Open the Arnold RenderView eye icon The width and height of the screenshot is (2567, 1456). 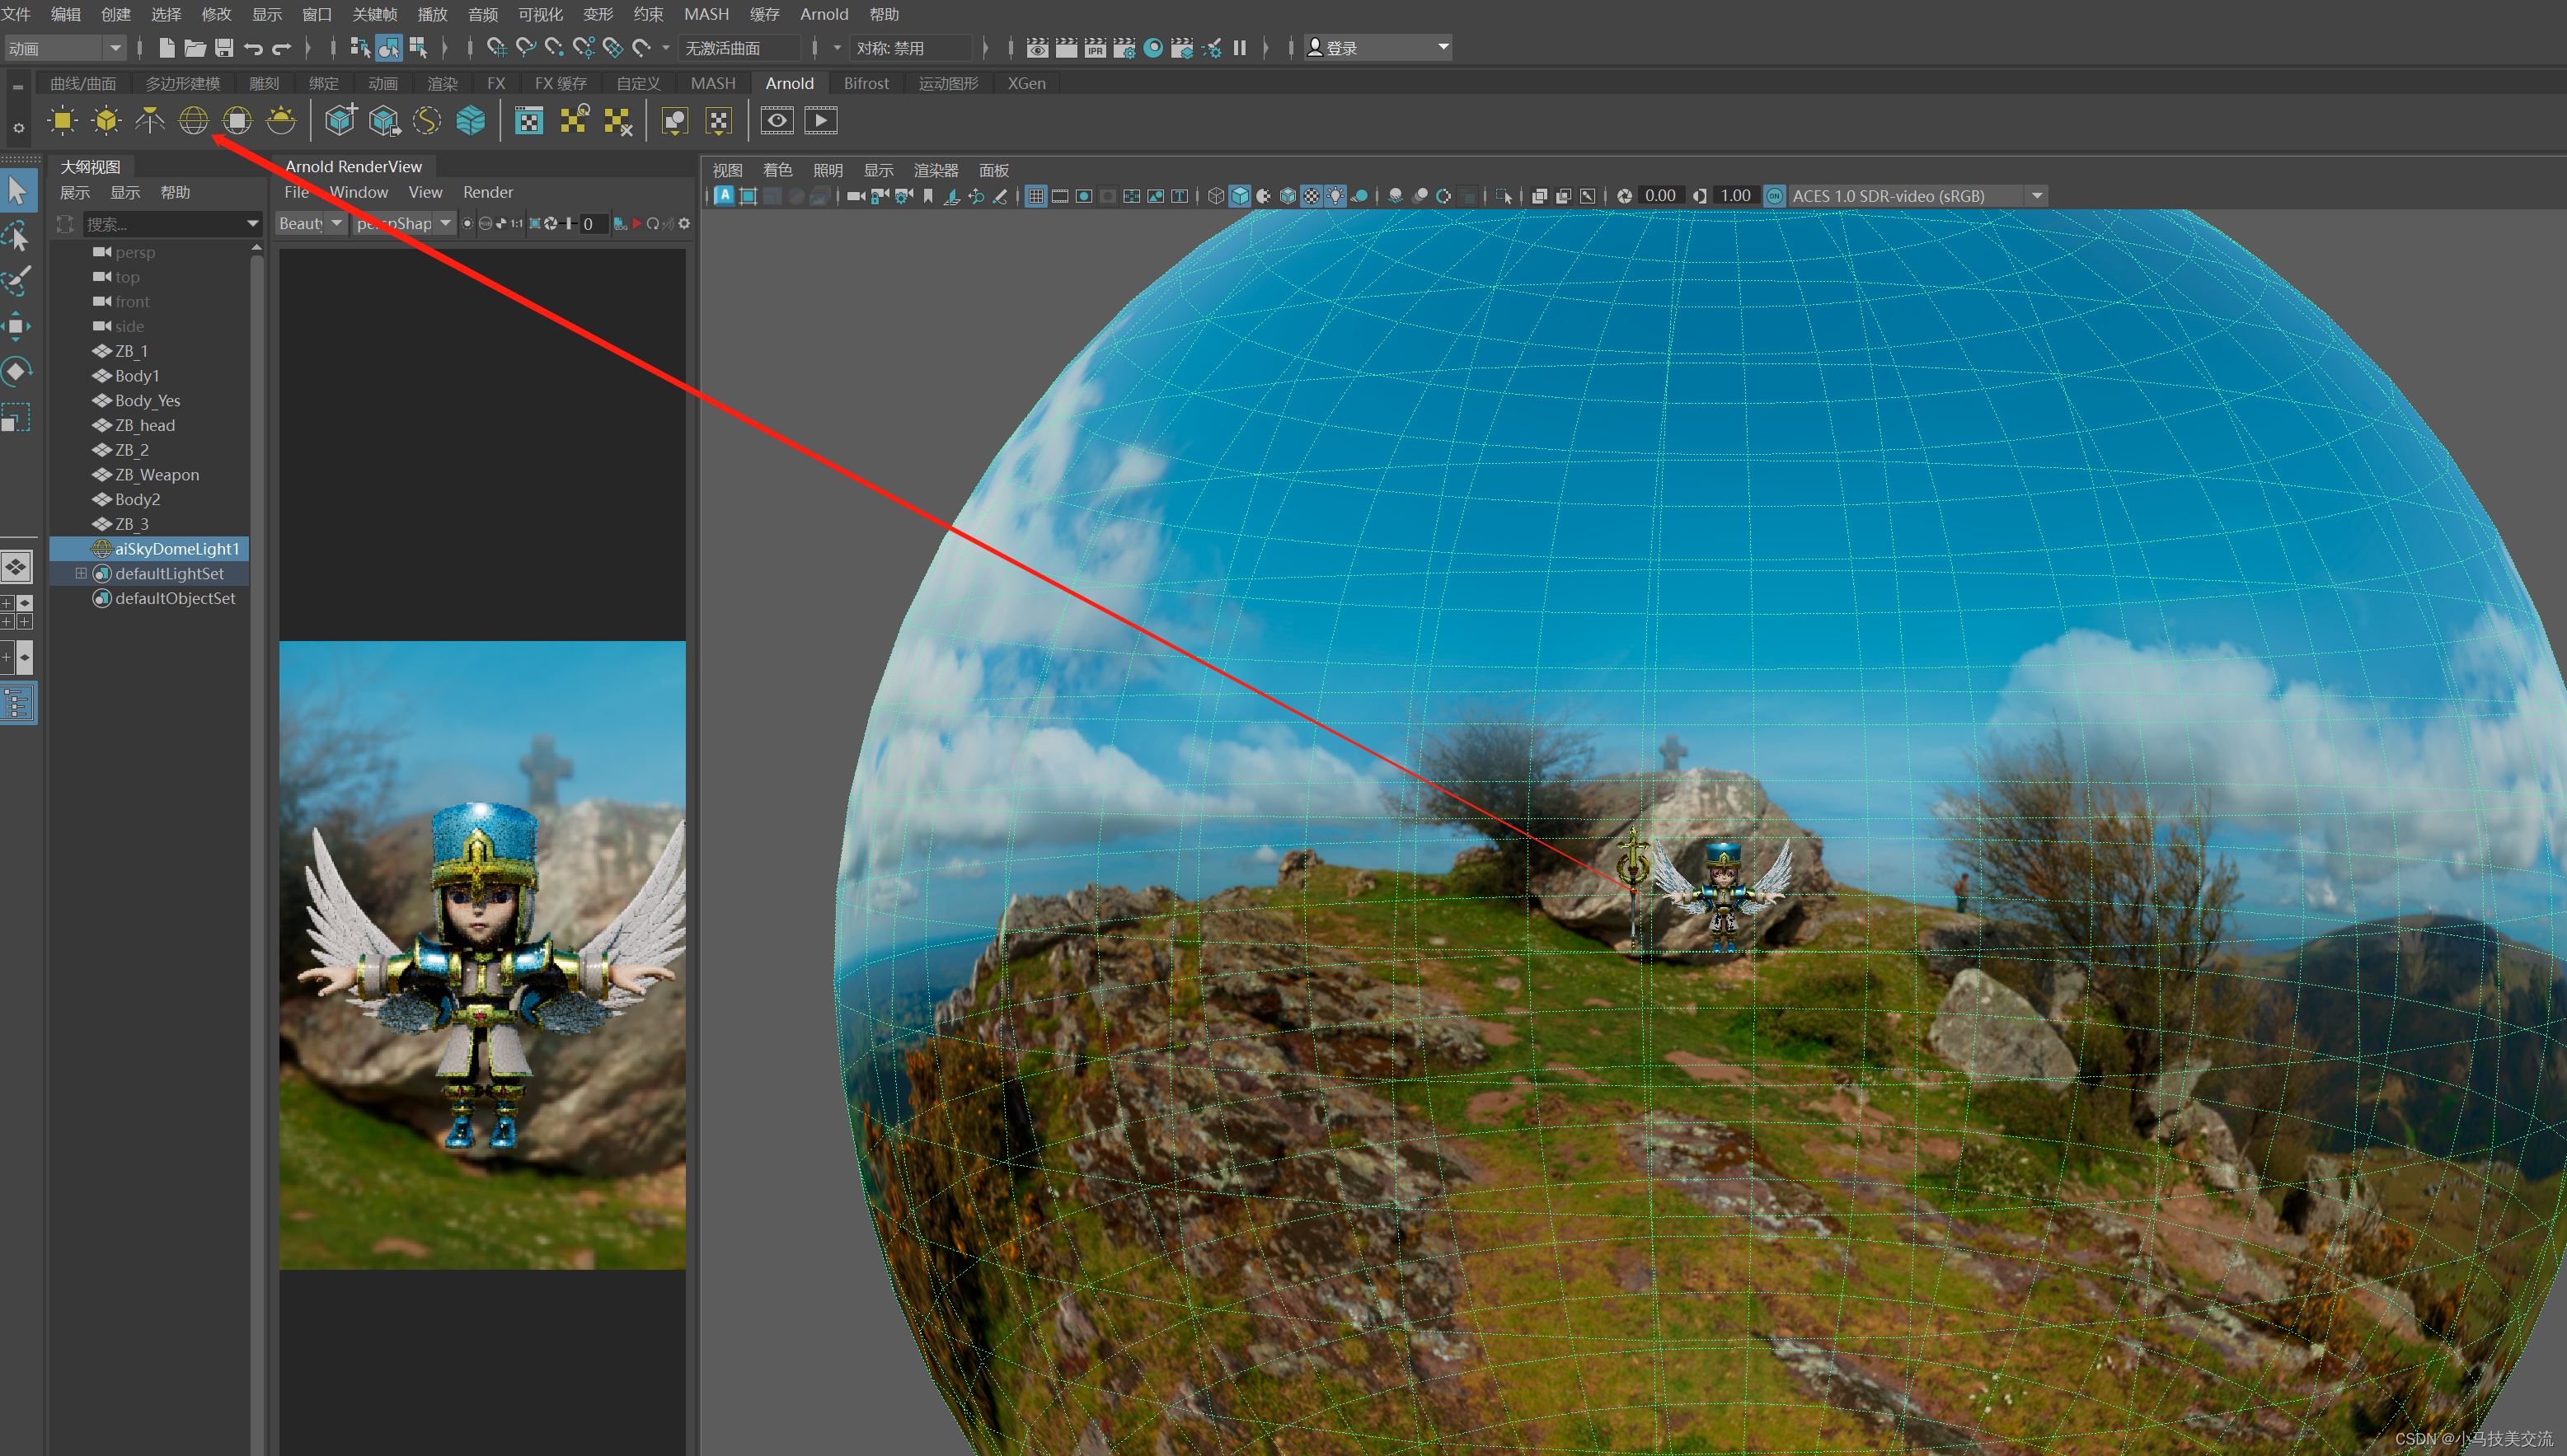point(777,121)
